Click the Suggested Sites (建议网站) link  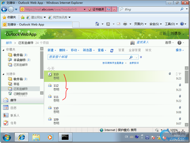pyautogui.click(x=36, y=17)
